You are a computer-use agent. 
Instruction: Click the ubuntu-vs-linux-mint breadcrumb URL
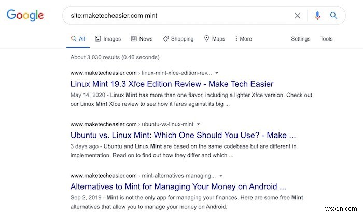[132, 124]
